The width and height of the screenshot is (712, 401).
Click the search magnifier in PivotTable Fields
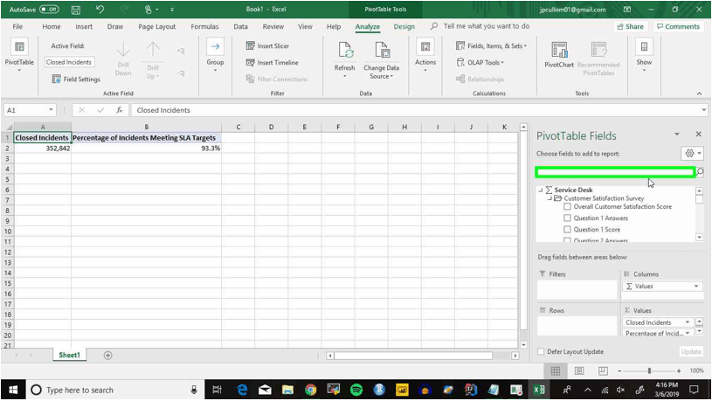pos(700,172)
